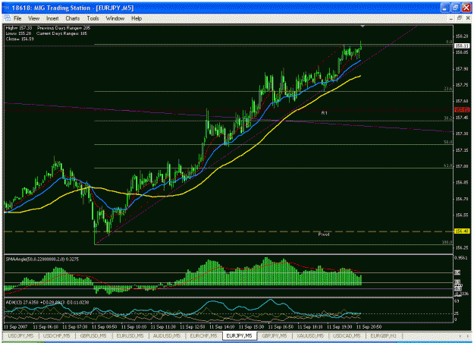Open the Help menu

pyautogui.click(x=137, y=18)
